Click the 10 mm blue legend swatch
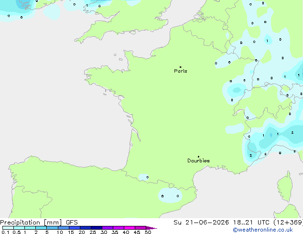 [x=64, y=228]
